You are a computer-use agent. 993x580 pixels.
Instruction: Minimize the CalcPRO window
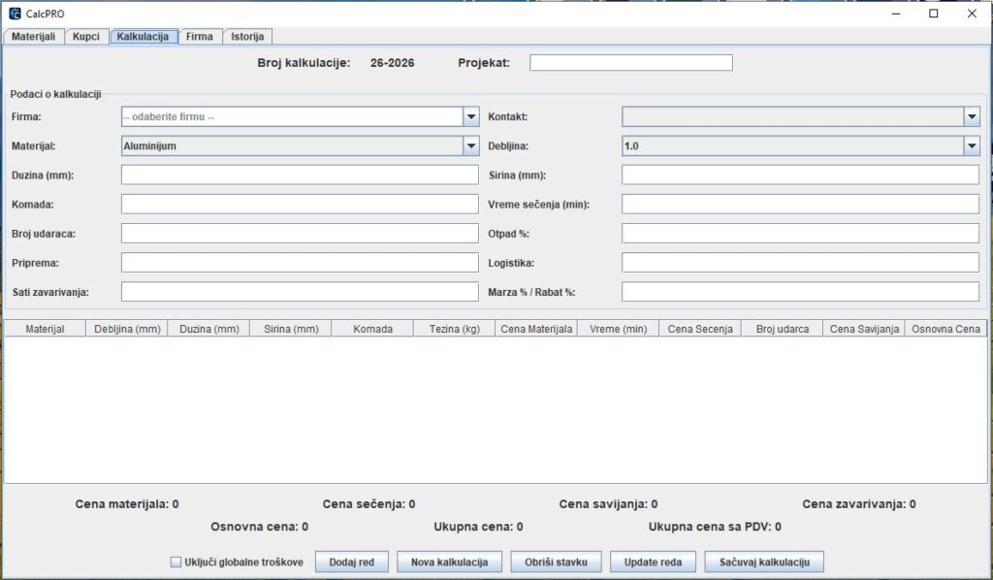(x=895, y=14)
